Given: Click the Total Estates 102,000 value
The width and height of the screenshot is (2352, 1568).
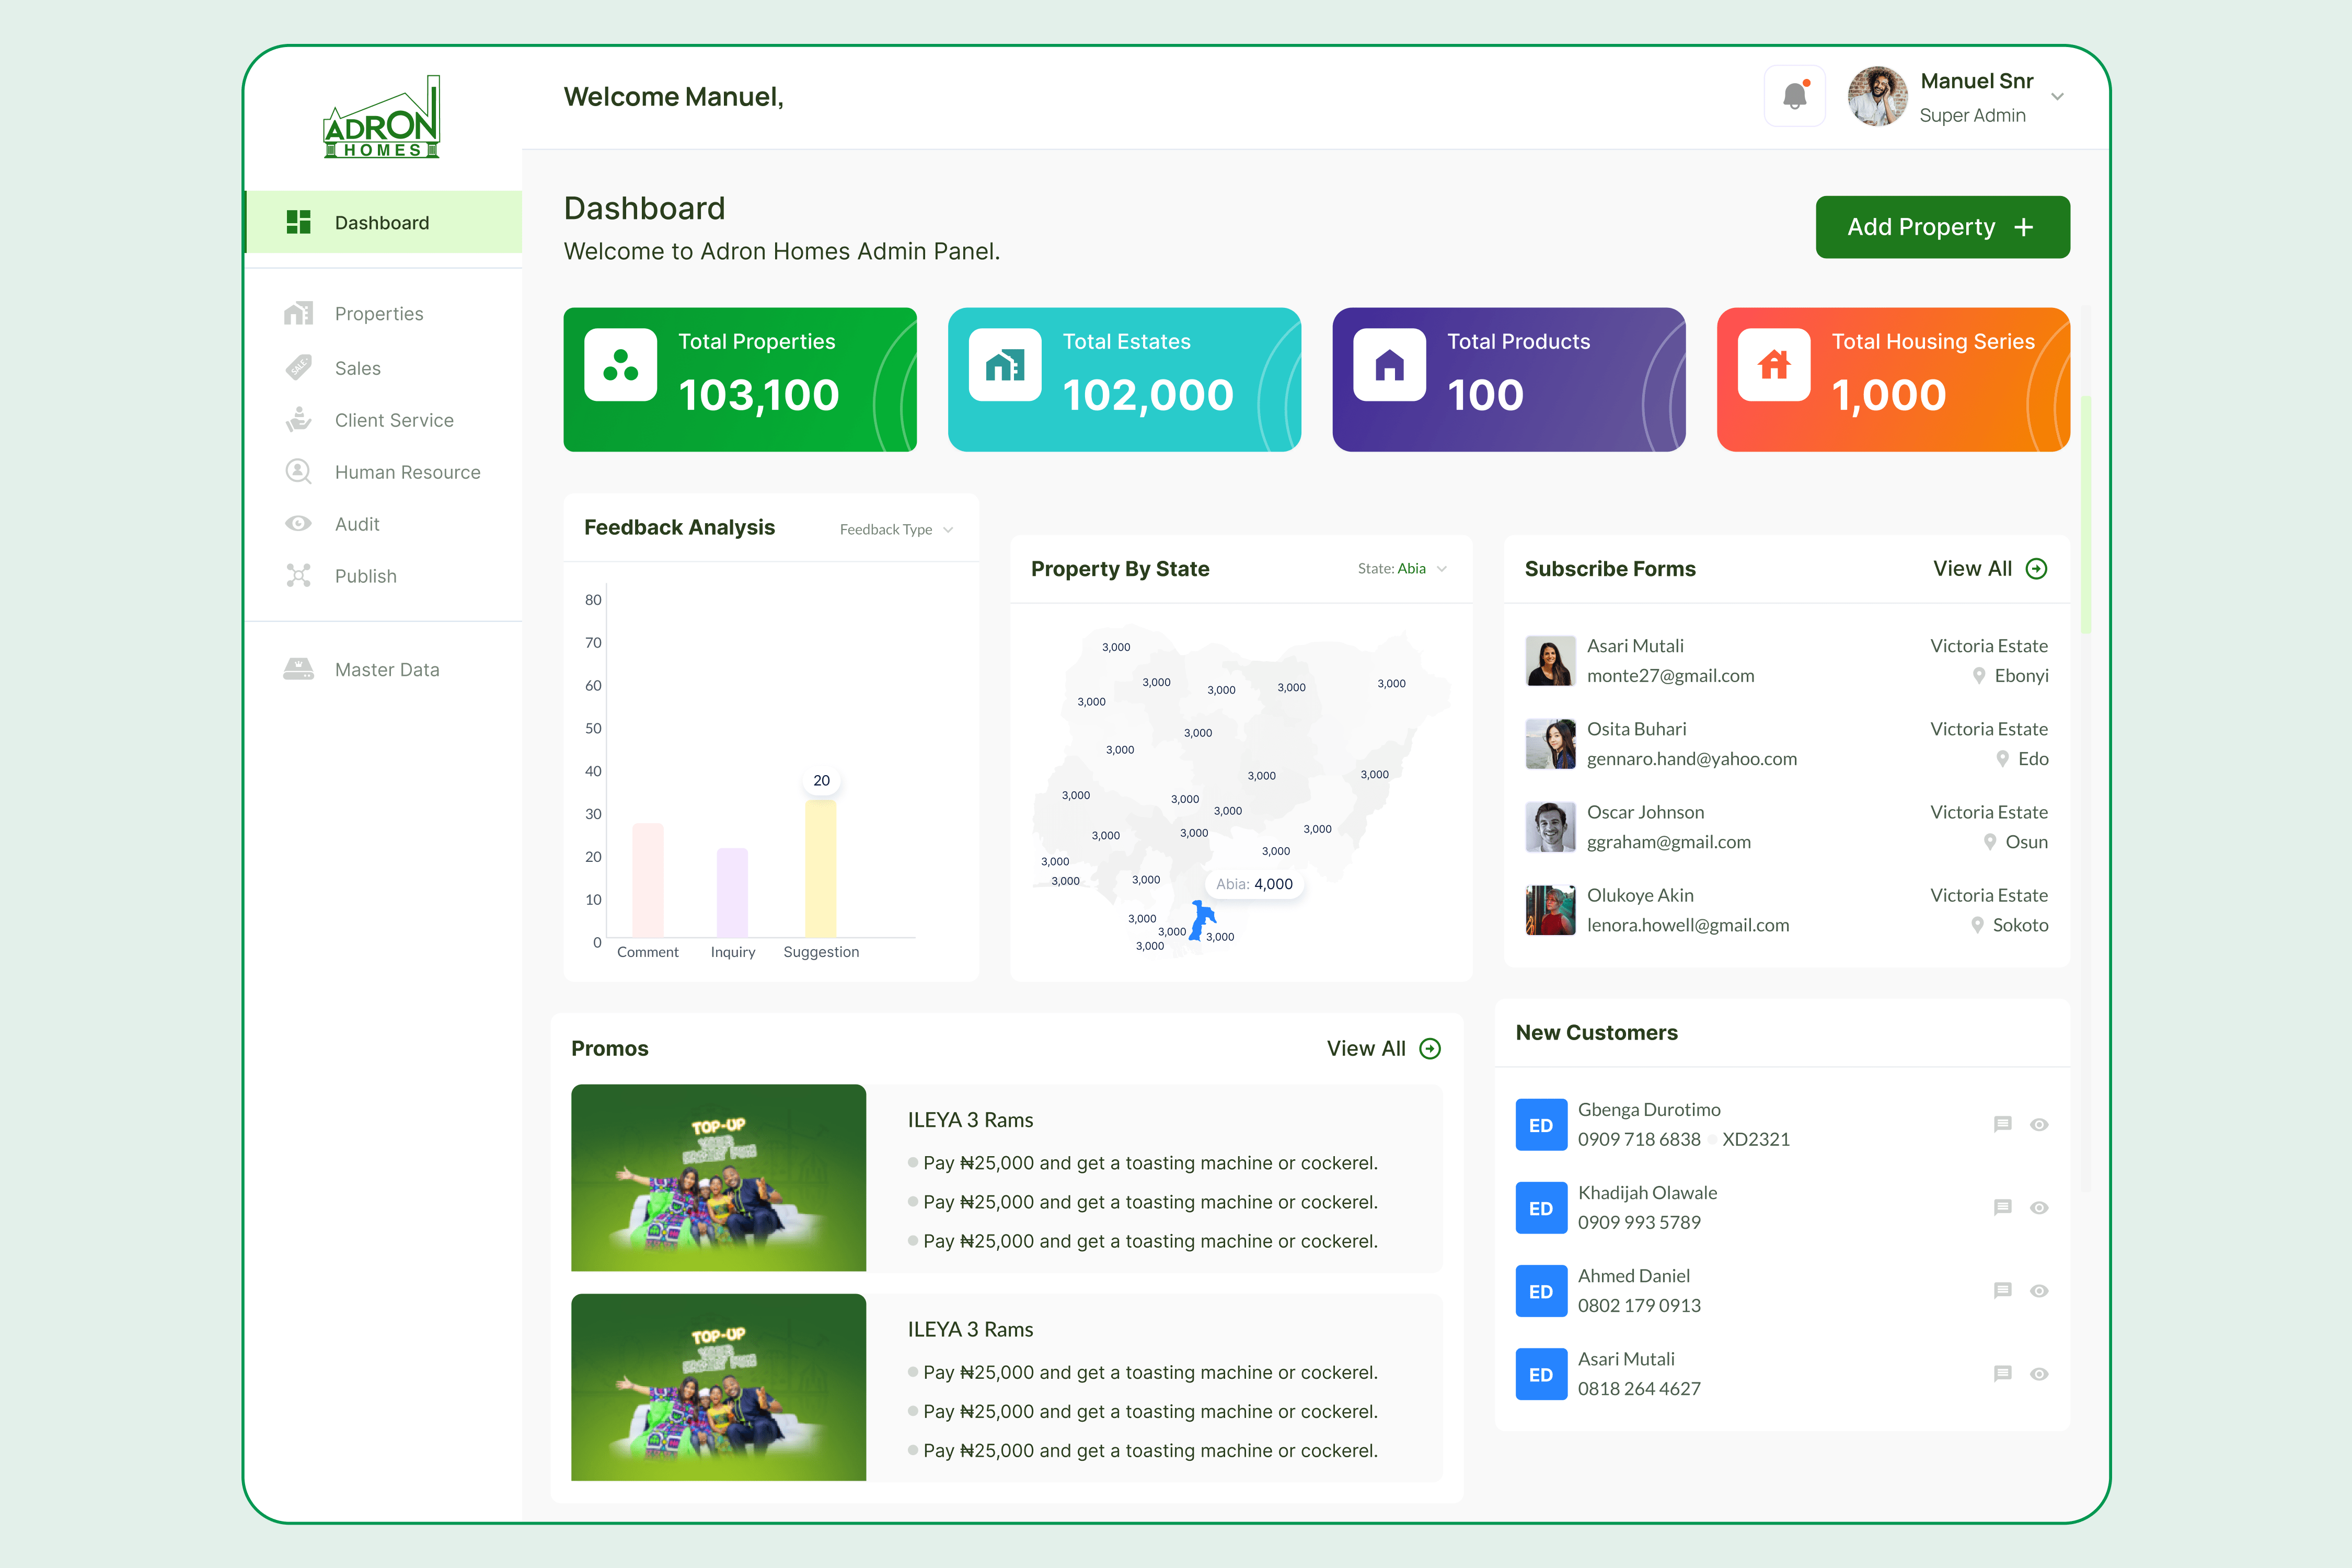Looking at the screenshot, I should pyautogui.click(x=1148, y=395).
